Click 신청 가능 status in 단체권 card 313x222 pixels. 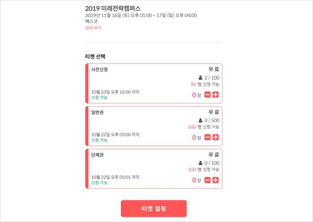[99, 183]
